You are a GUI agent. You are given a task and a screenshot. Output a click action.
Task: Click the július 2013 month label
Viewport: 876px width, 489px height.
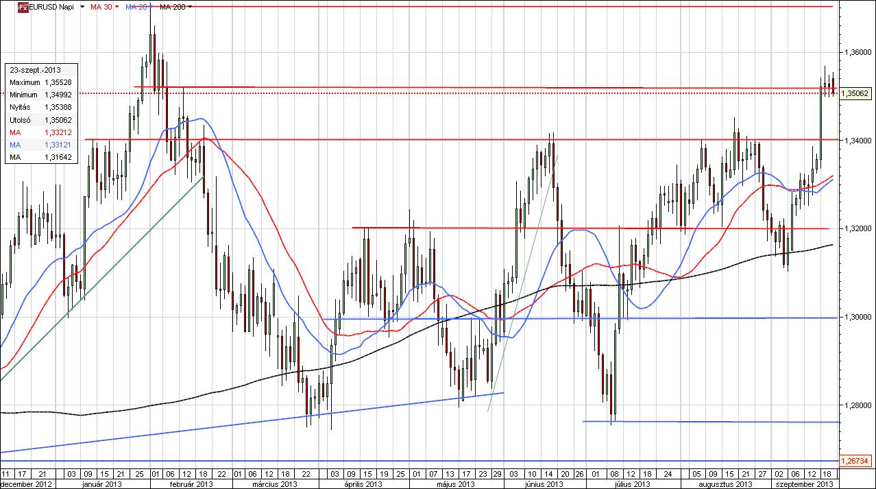point(631,484)
